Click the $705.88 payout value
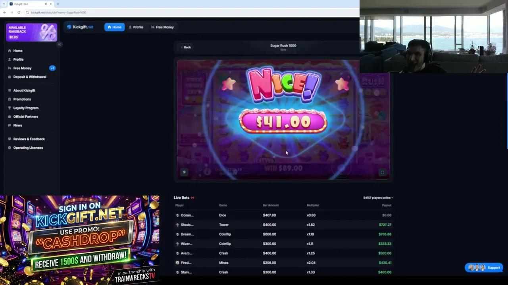Image resolution: width=508 pixels, height=285 pixels. coord(385,234)
